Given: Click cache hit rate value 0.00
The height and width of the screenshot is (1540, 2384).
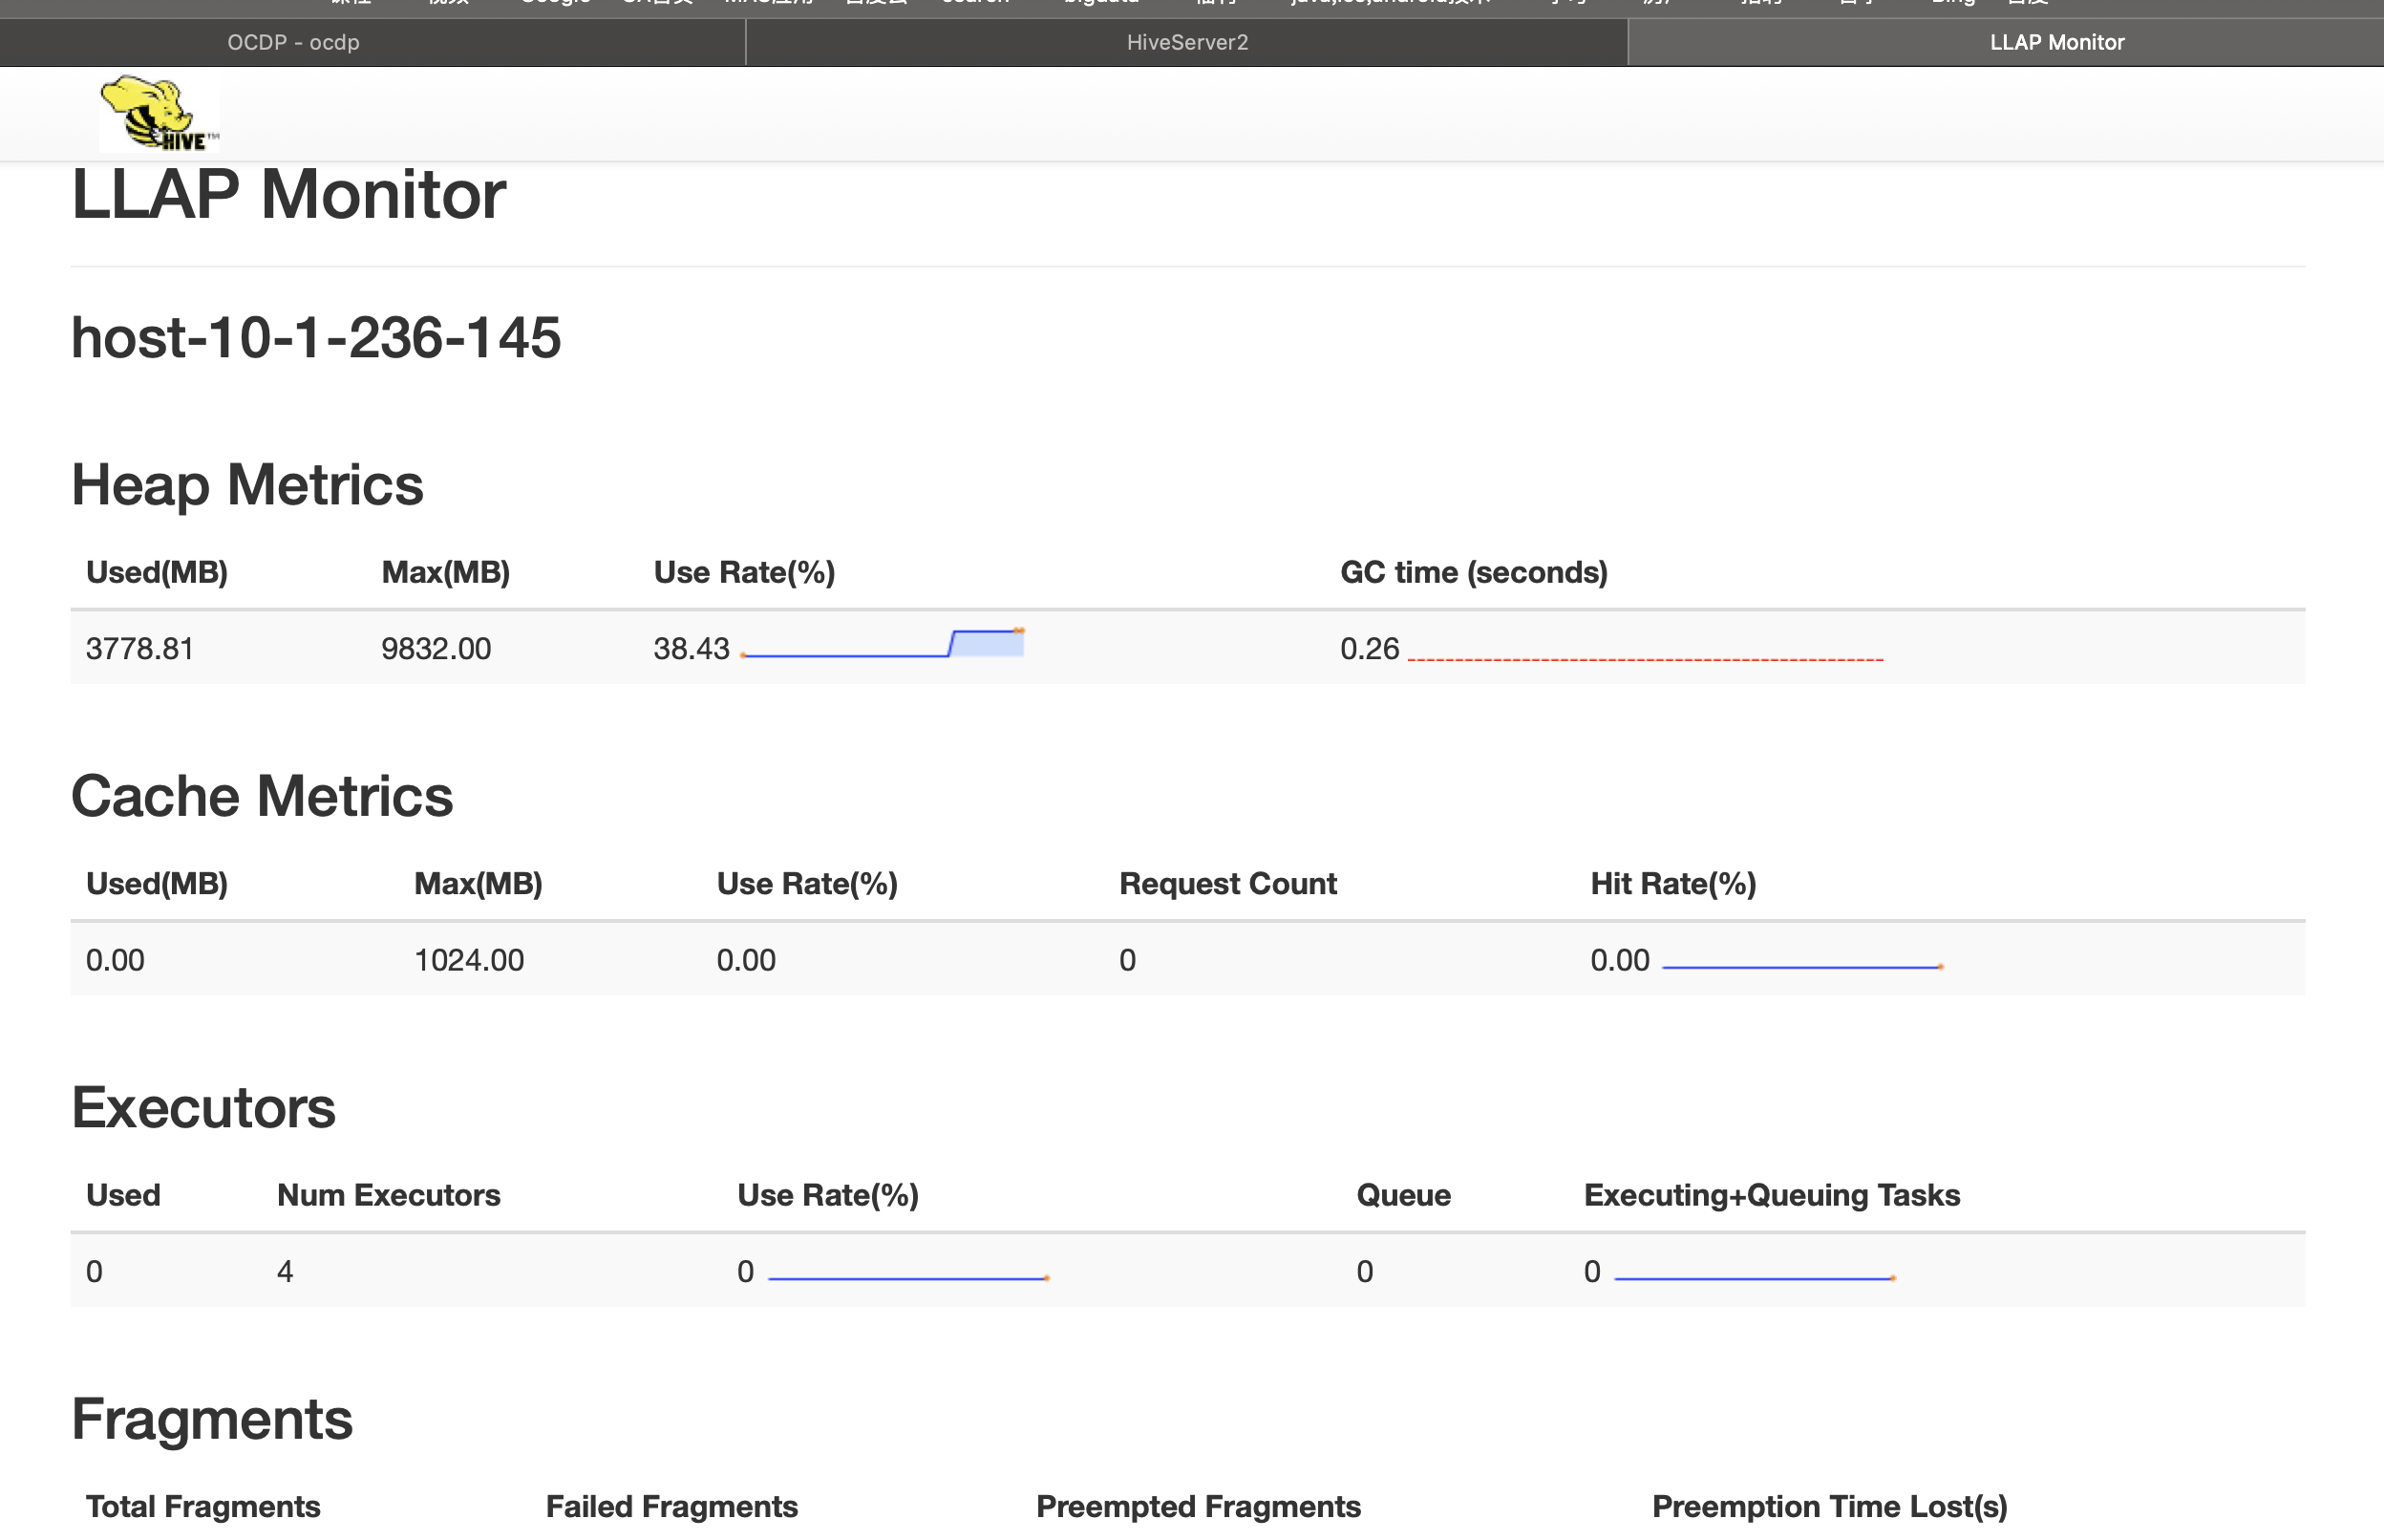Looking at the screenshot, I should point(1619,960).
